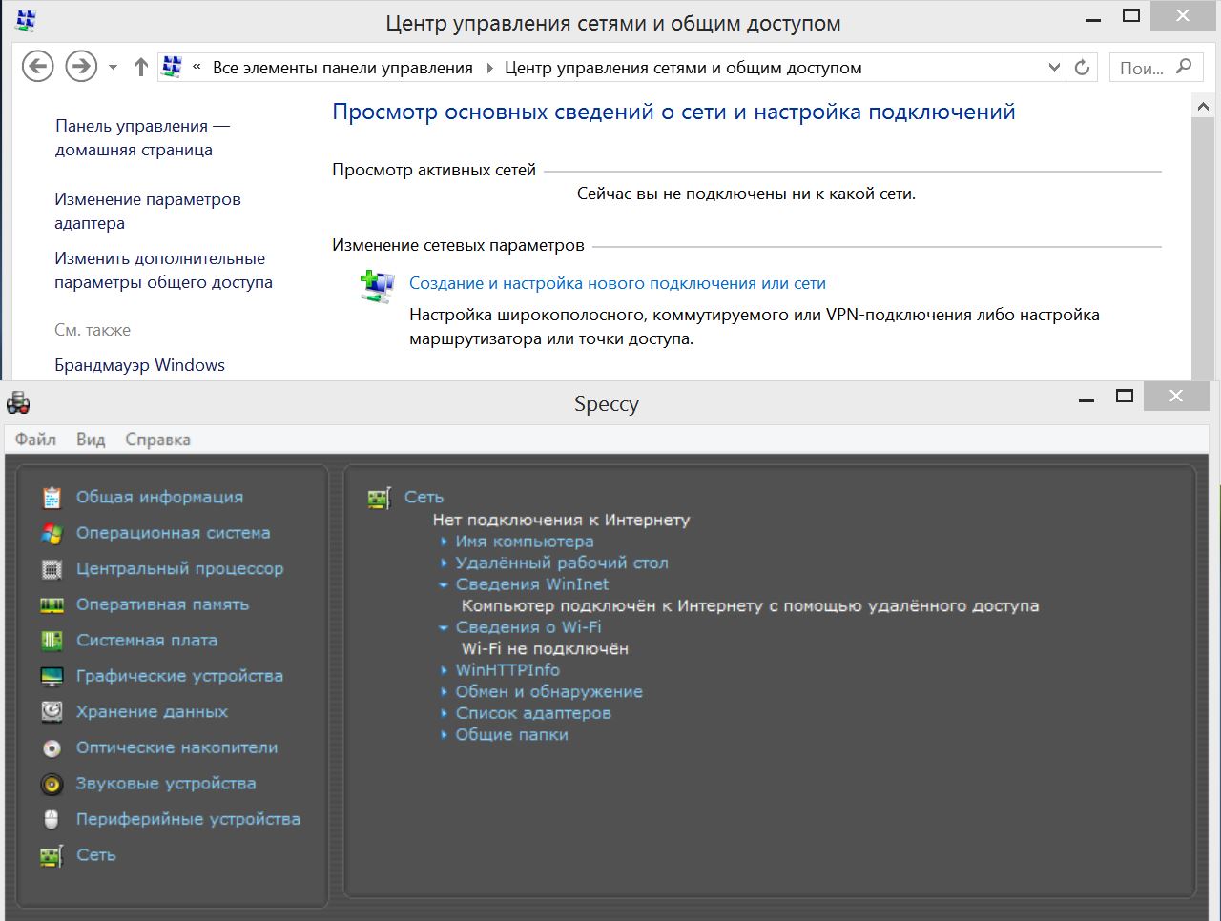Expand the breadcrumb arrow after Все элементы панели управления
Image resolution: width=1221 pixels, height=921 pixels.
[490, 68]
